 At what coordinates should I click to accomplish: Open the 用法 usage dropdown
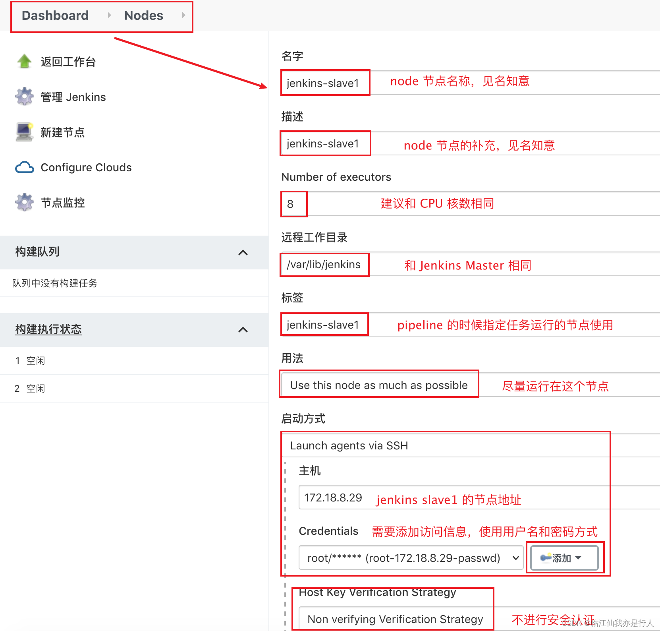point(470,385)
